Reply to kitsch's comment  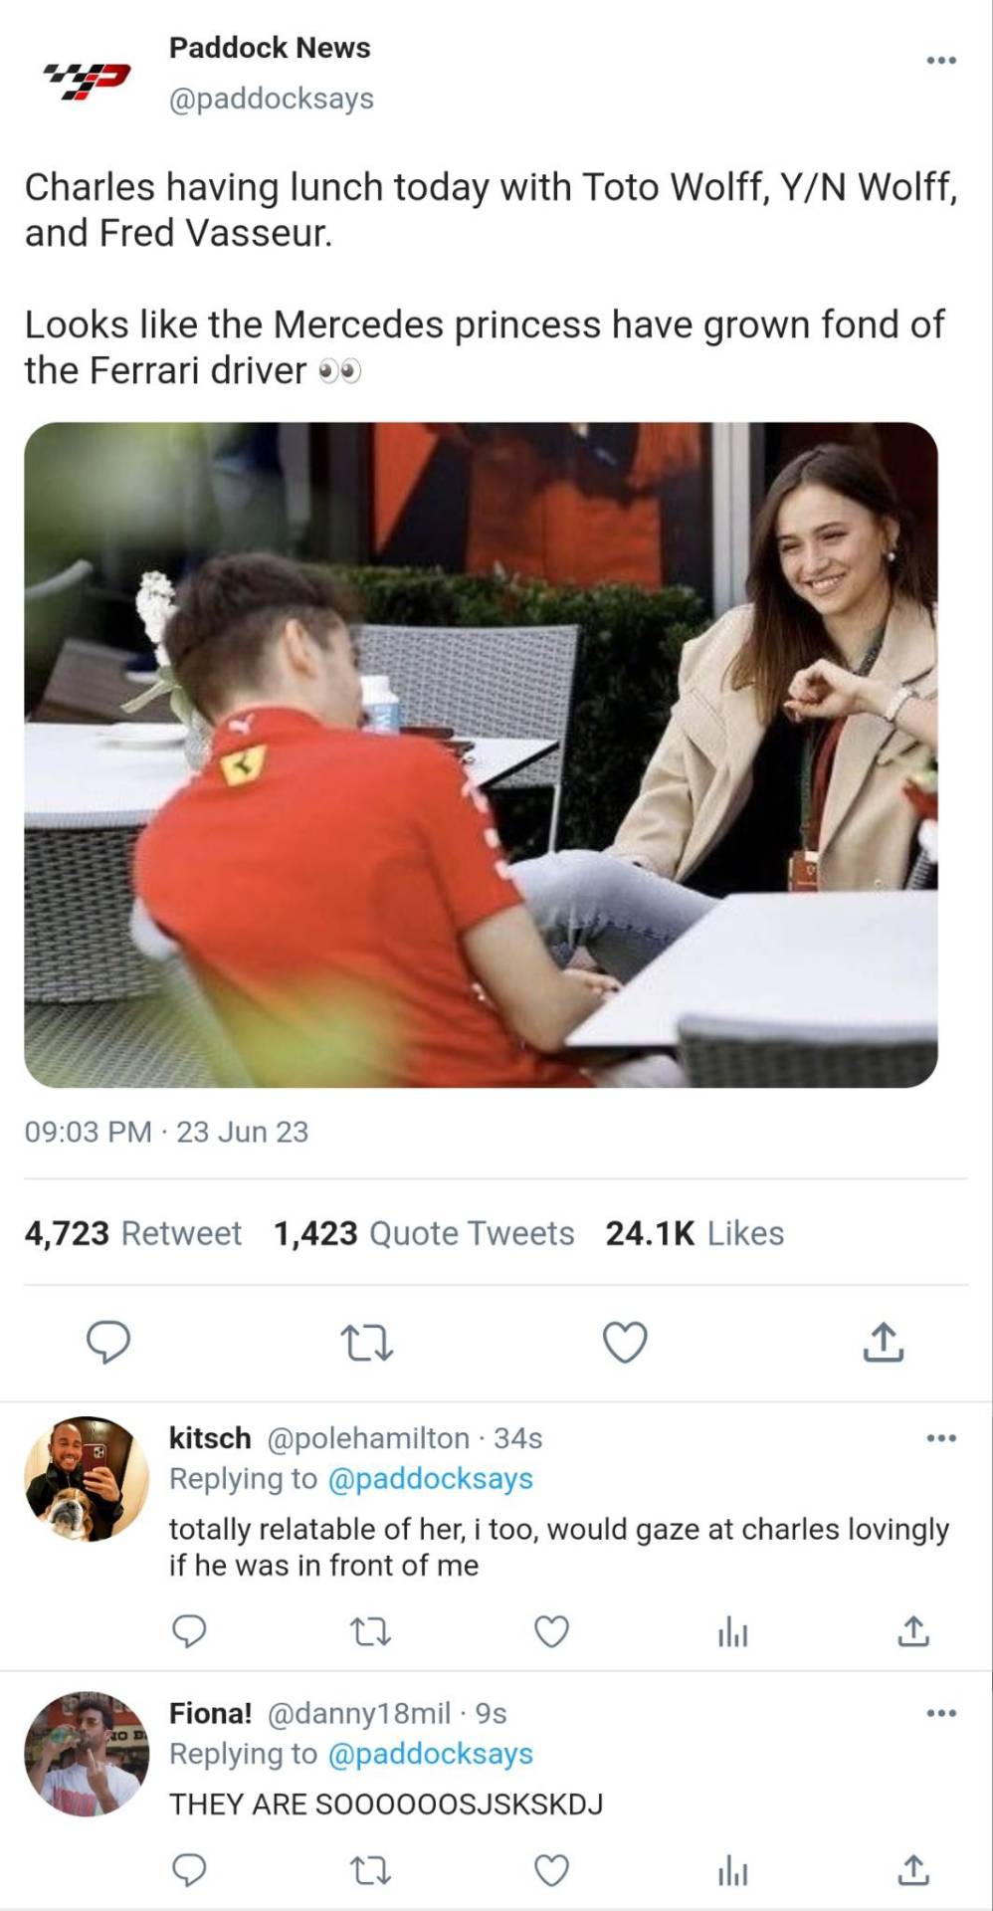[x=189, y=1631]
